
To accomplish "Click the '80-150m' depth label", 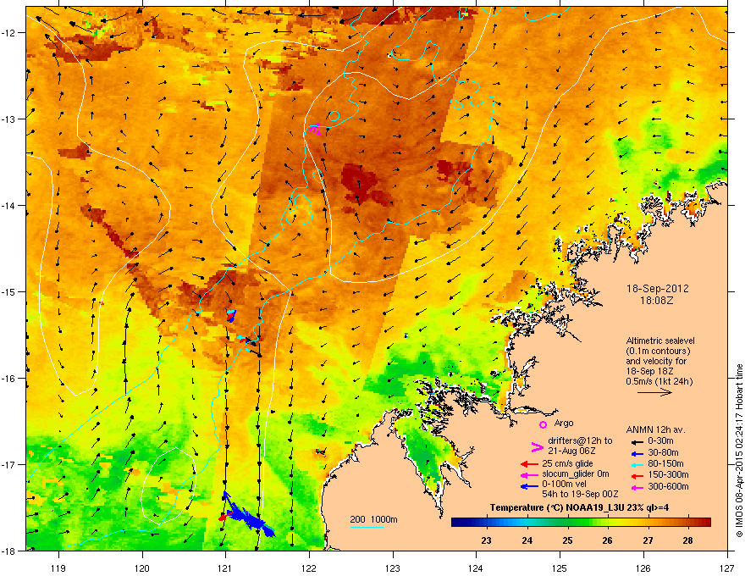I will tap(665, 464).
